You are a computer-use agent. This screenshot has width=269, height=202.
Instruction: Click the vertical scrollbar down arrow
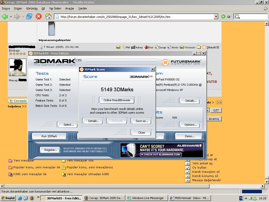pos(267,182)
